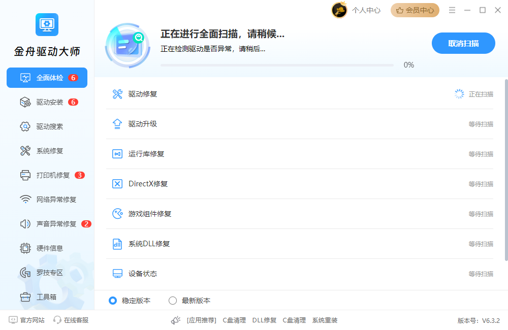Click the 运行库修复 icon
This screenshot has width=508, height=330.
click(x=117, y=154)
